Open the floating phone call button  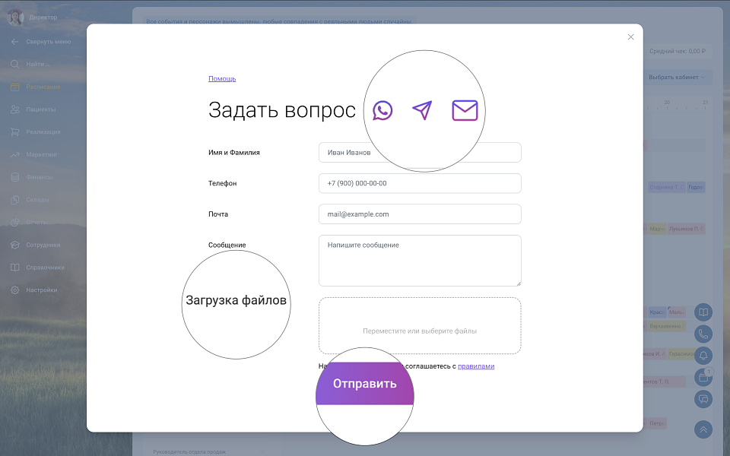tap(703, 334)
